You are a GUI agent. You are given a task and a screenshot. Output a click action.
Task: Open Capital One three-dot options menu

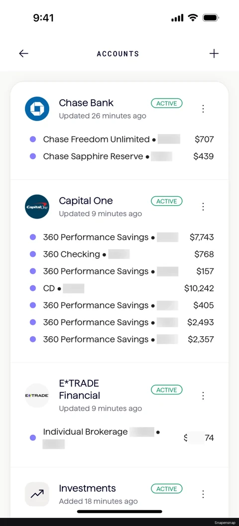[x=203, y=207]
